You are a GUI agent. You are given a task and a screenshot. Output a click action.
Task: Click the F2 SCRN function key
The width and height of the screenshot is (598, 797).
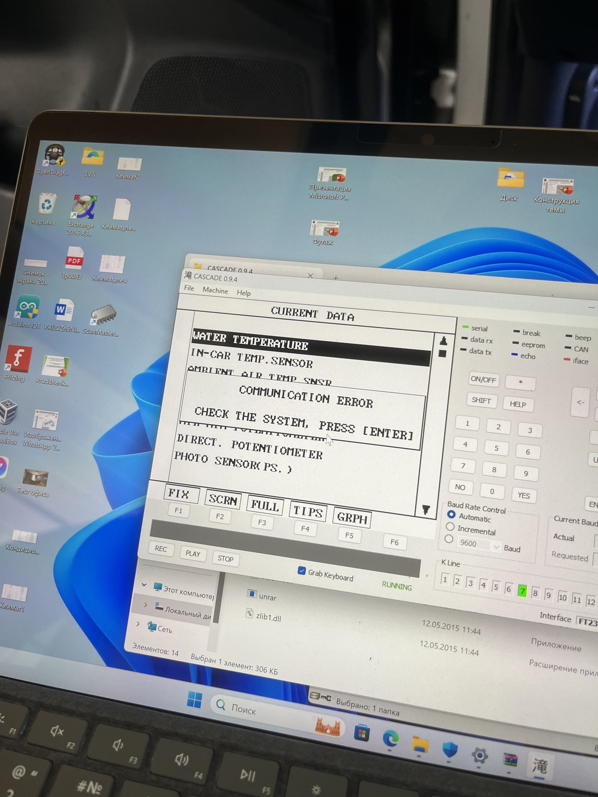point(220,516)
